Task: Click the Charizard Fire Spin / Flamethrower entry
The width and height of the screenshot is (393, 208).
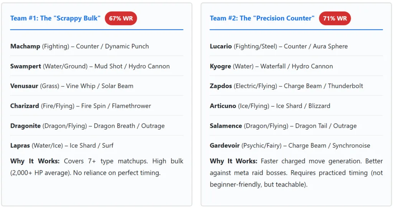Action: point(81,106)
